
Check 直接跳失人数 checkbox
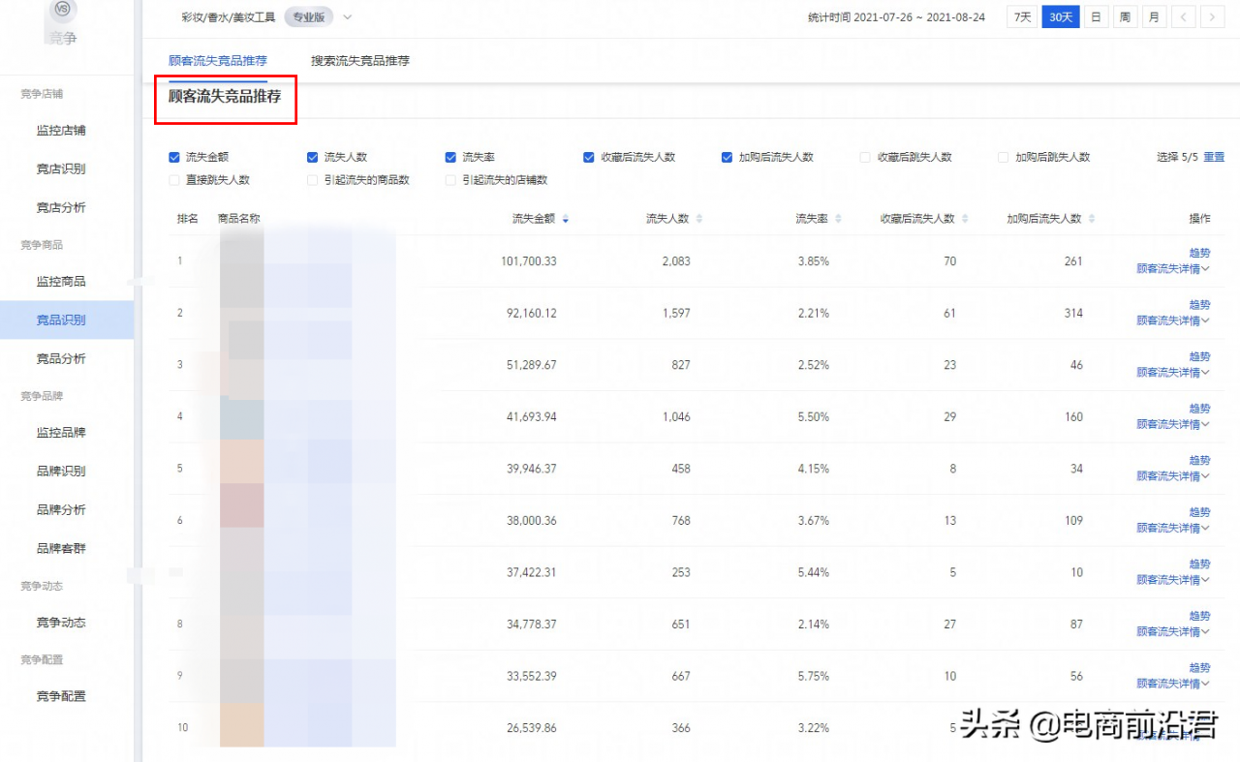coord(174,180)
